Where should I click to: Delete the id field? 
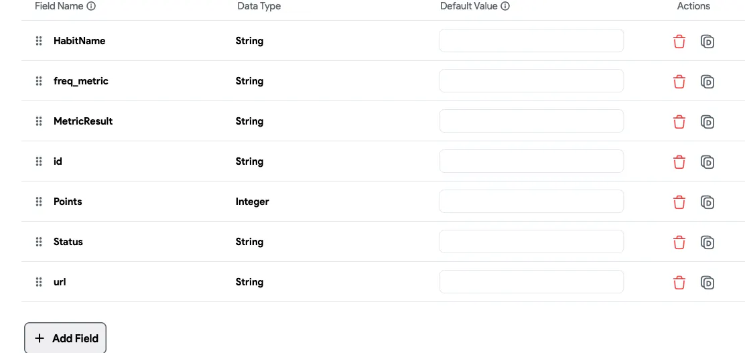pyautogui.click(x=679, y=162)
